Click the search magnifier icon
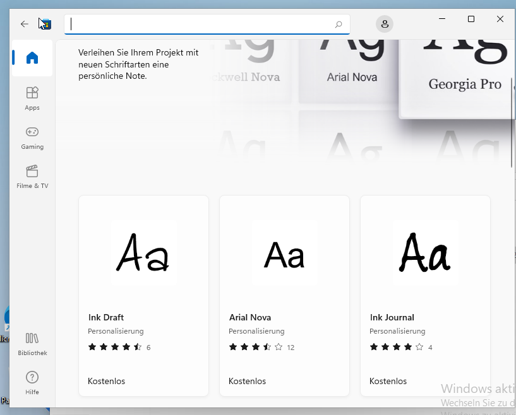 coord(340,24)
